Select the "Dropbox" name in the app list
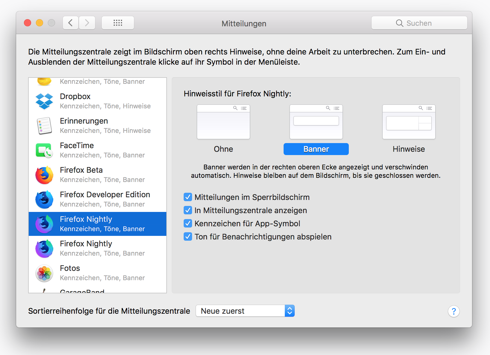Viewport: 490px width, 355px height. tap(75, 96)
